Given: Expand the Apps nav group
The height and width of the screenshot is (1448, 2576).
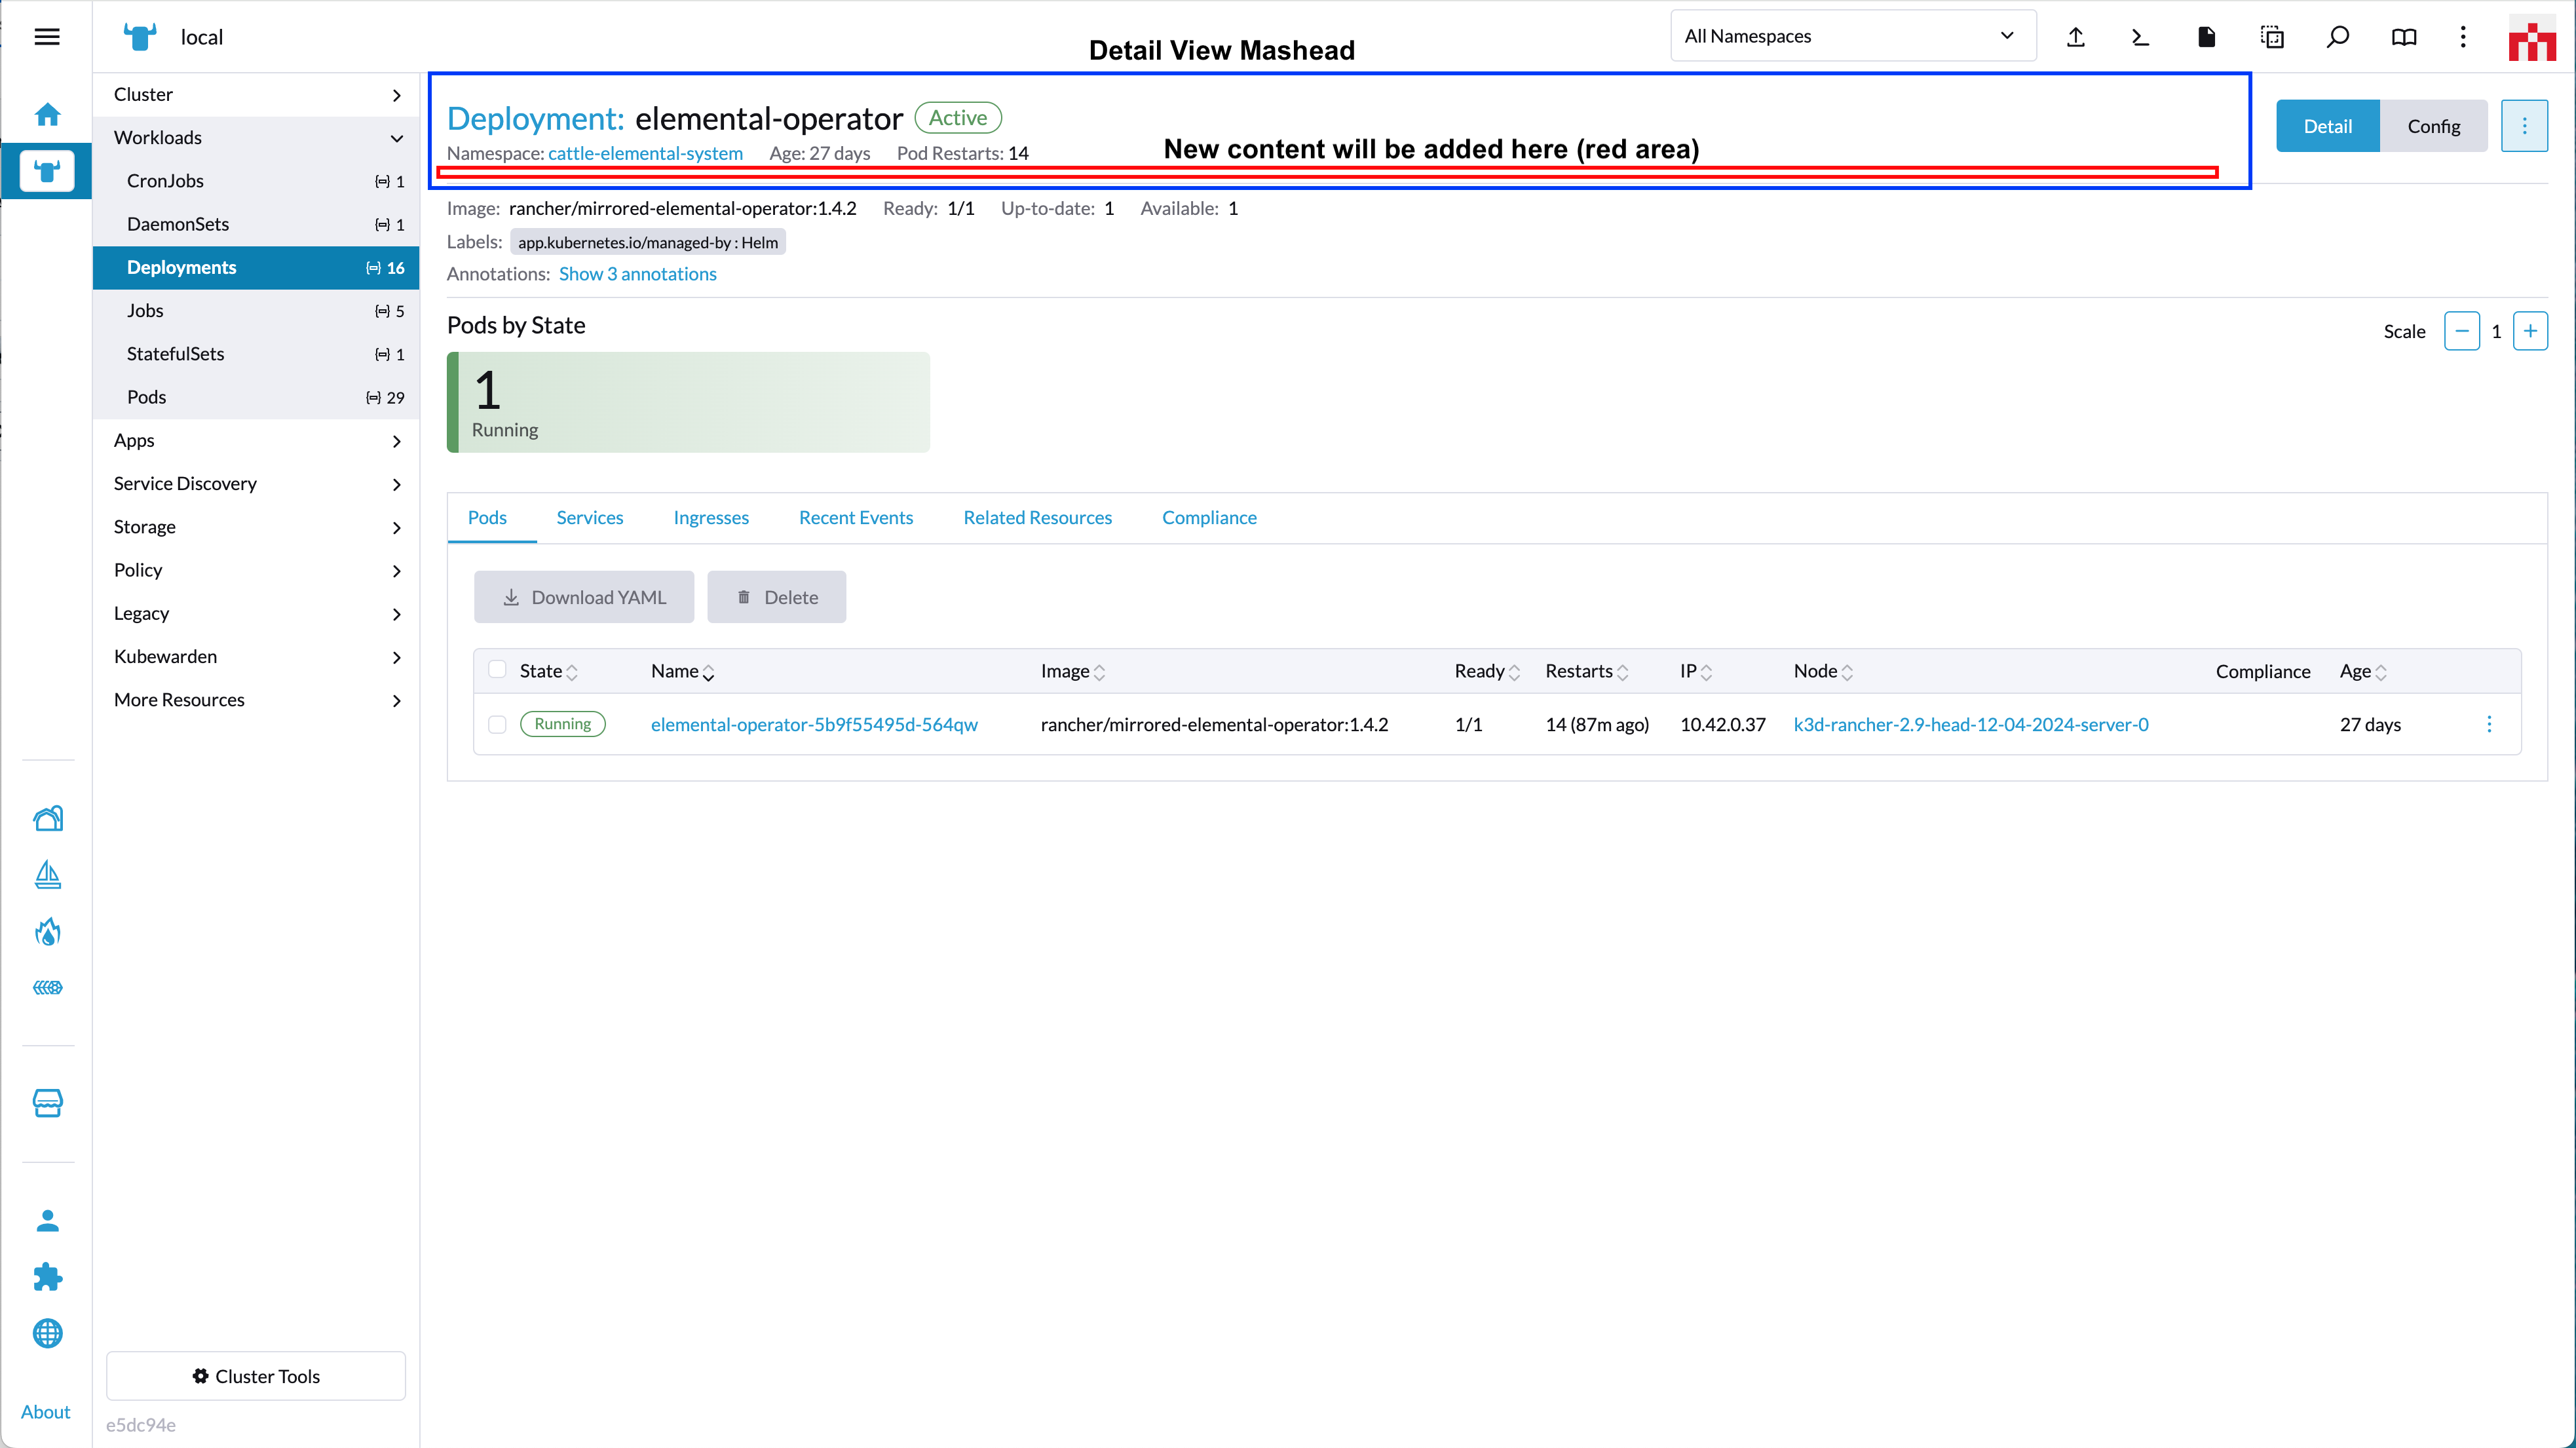Looking at the screenshot, I should point(256,440).
